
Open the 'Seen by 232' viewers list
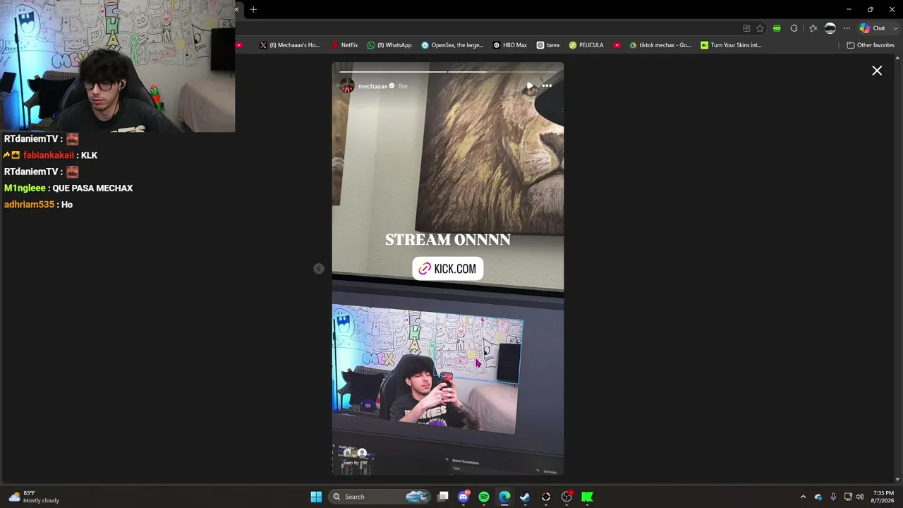355,462
